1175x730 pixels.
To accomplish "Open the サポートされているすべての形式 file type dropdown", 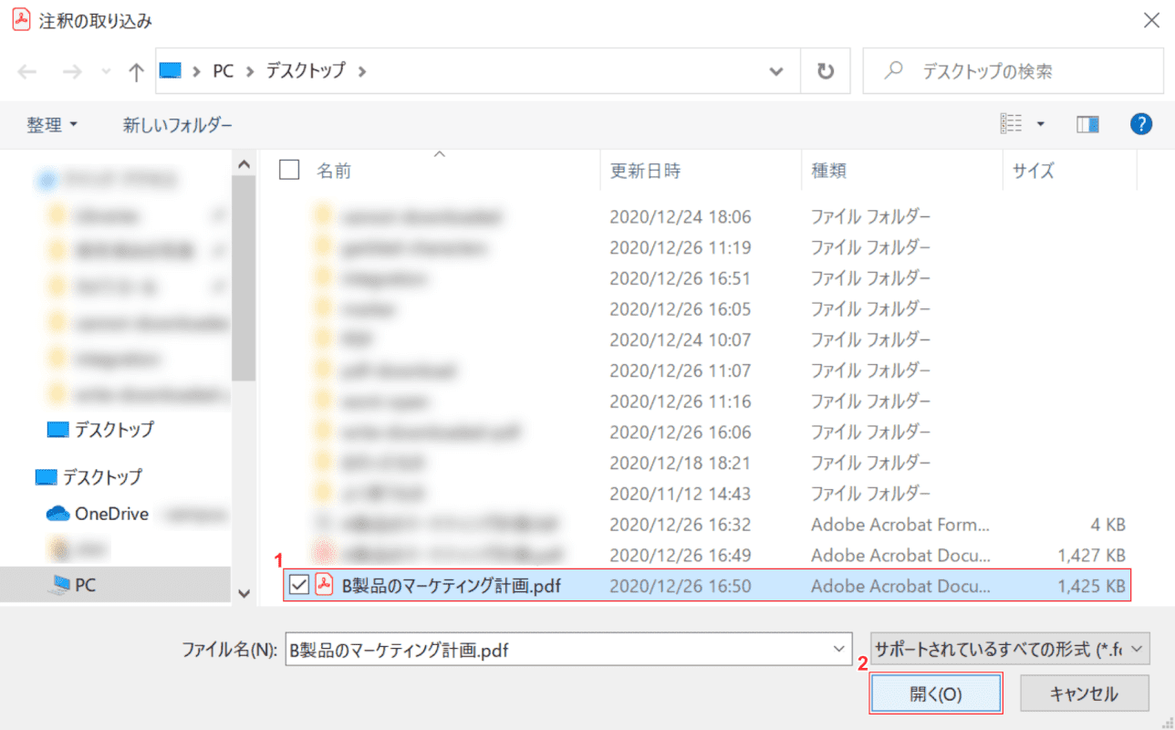I will pos(1011,650).
